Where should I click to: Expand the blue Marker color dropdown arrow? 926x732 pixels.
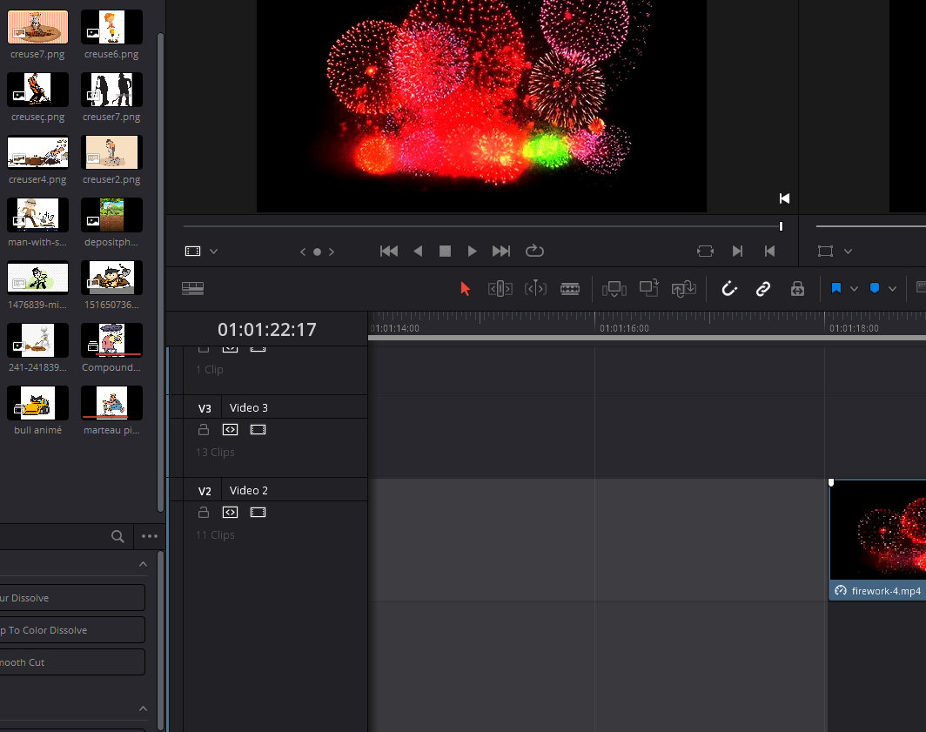892,289
